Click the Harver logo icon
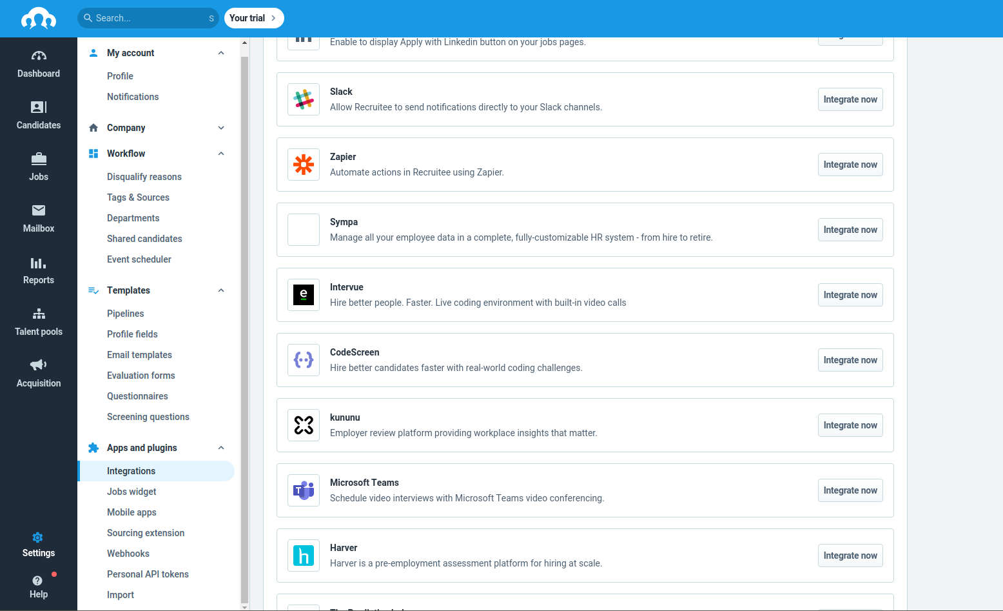The height and width of the screenshot is (611, 1003). coord(304,556)
